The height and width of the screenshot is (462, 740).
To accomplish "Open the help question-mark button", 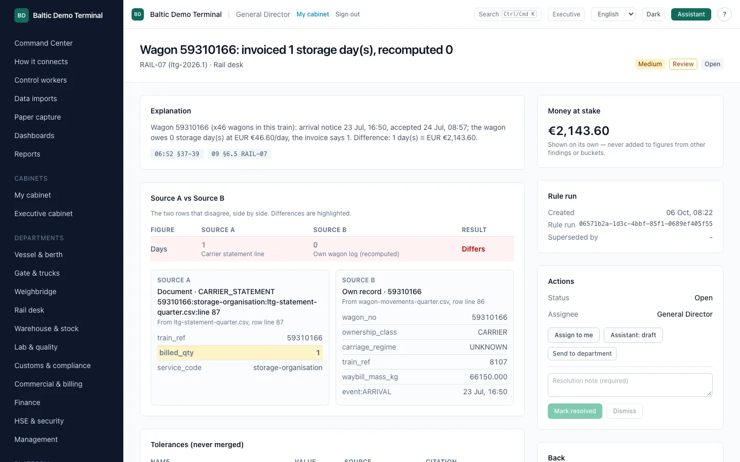I will [725, 14].
